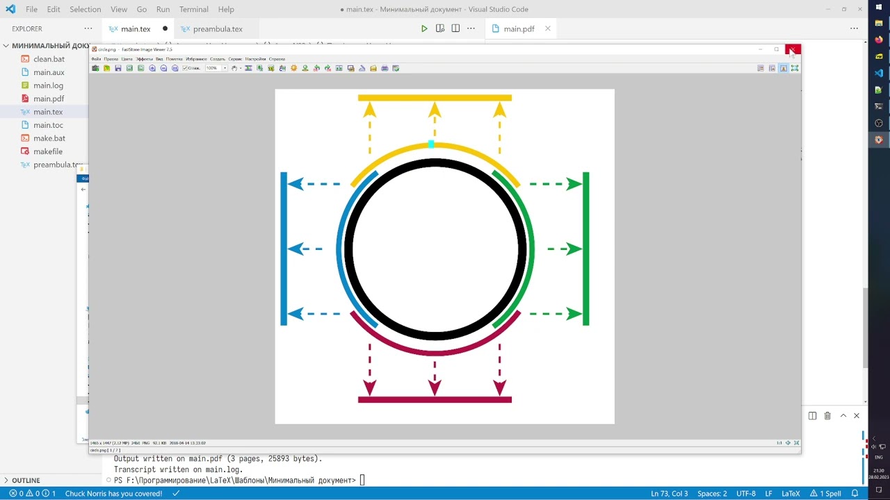Run the LaTeX build play button

point(424,28)
